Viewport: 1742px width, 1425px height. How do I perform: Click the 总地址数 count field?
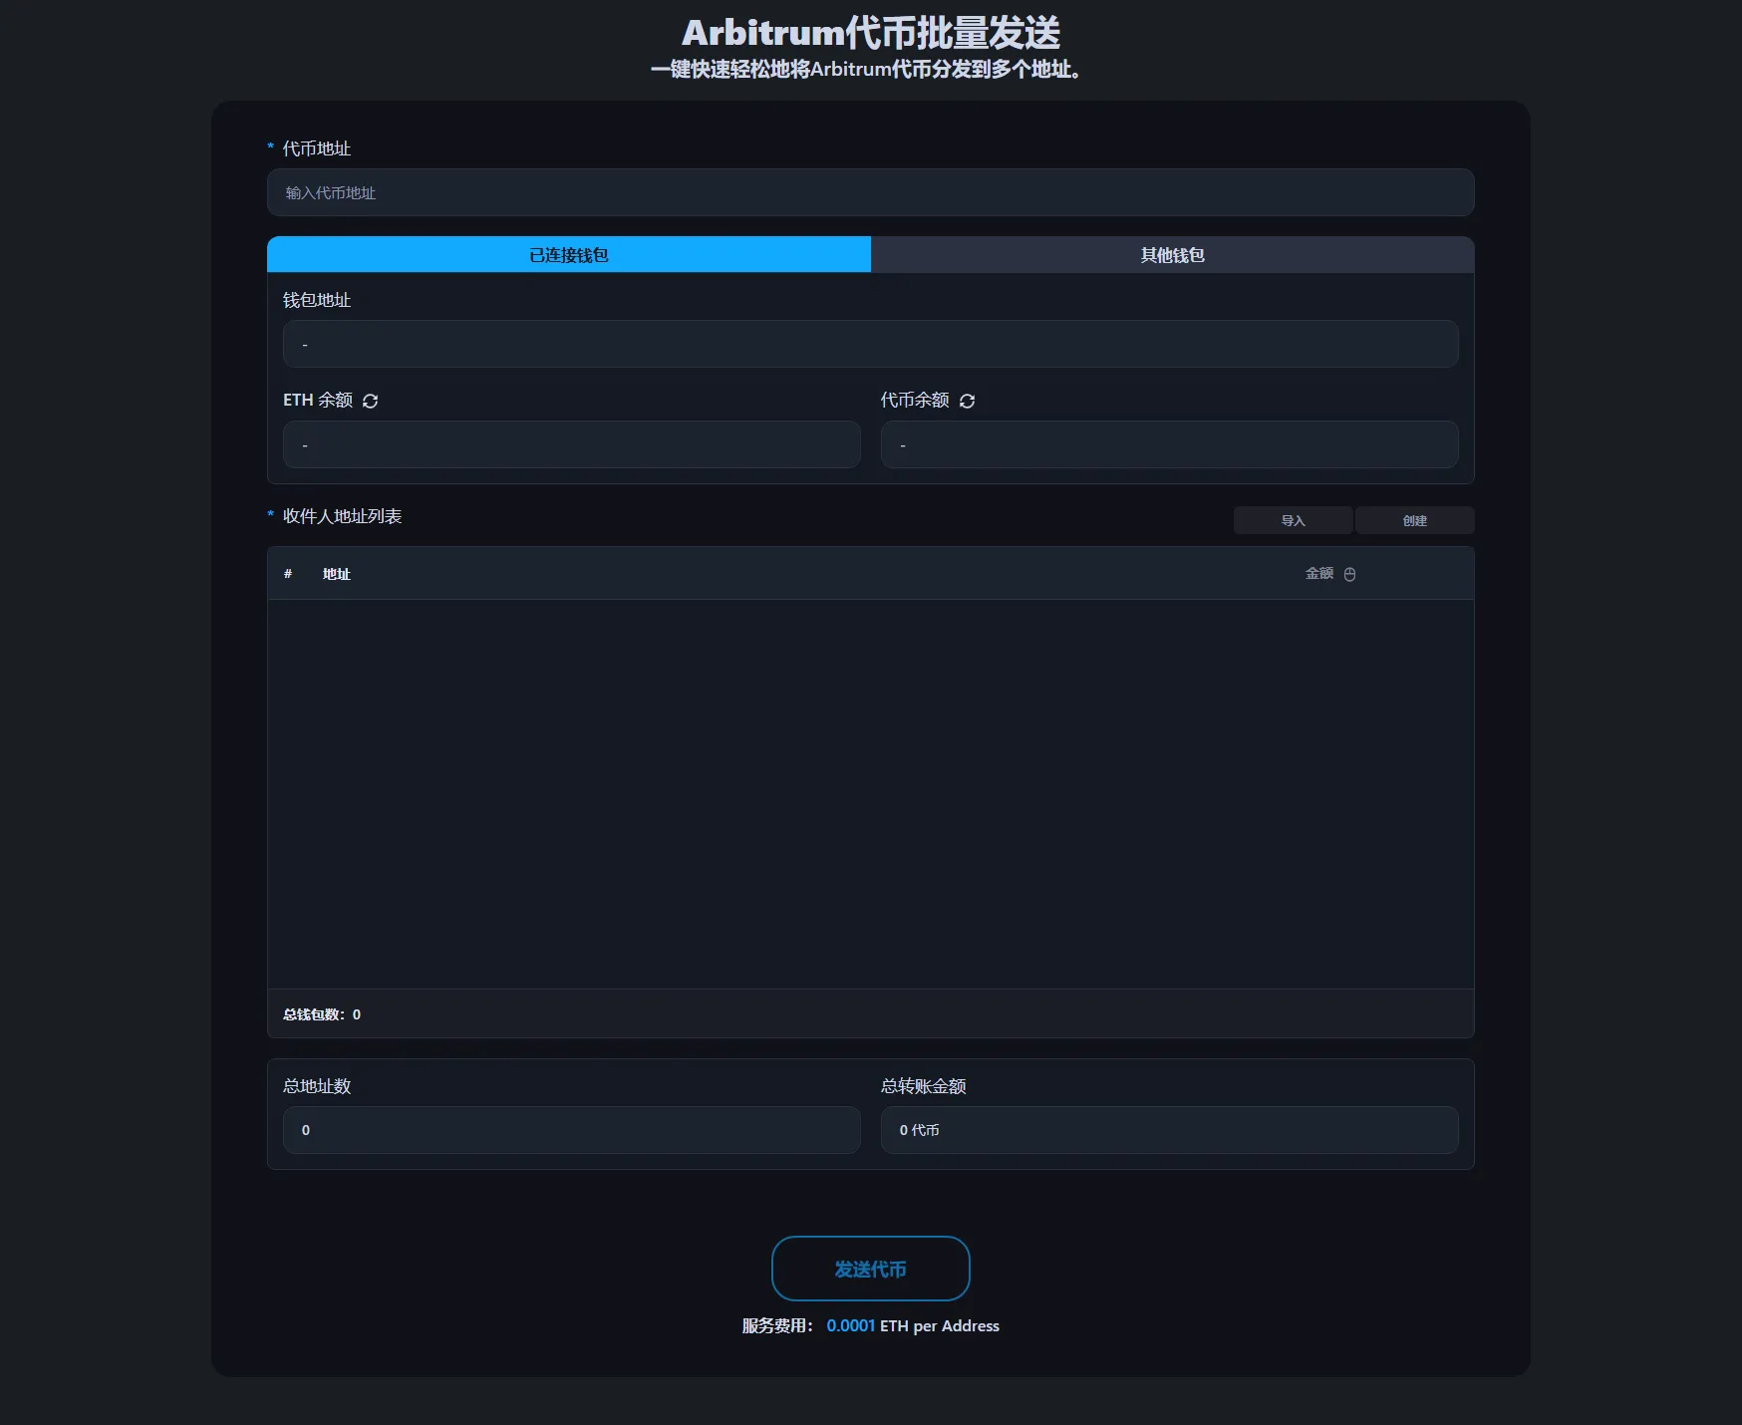coord(571,1130)
